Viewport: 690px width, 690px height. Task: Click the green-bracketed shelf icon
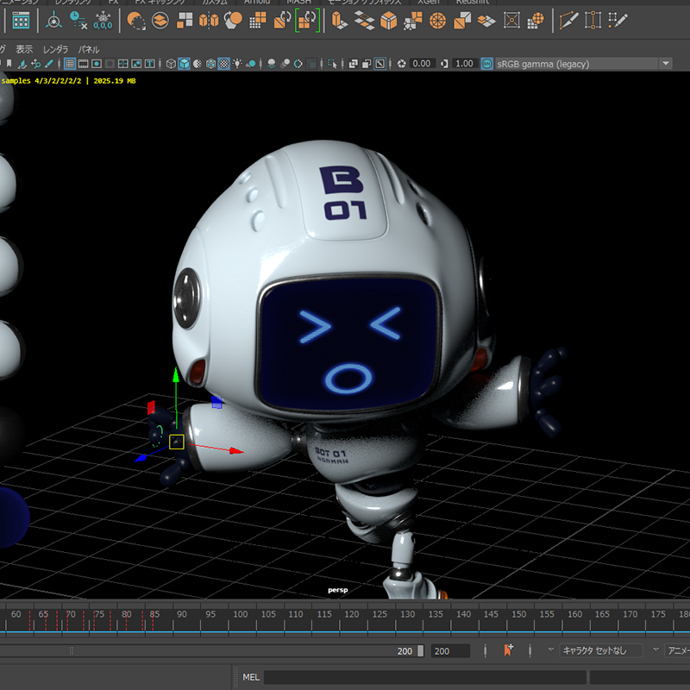point(308,19)
